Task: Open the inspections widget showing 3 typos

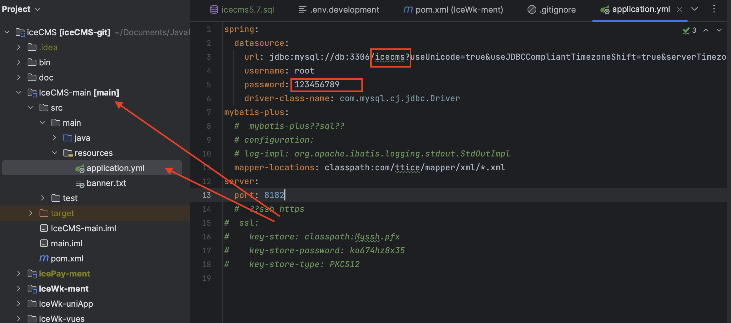Action: [x=690, y=30]
